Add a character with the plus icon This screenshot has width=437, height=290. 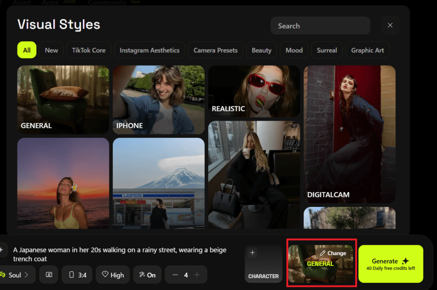tap(253, 252)
